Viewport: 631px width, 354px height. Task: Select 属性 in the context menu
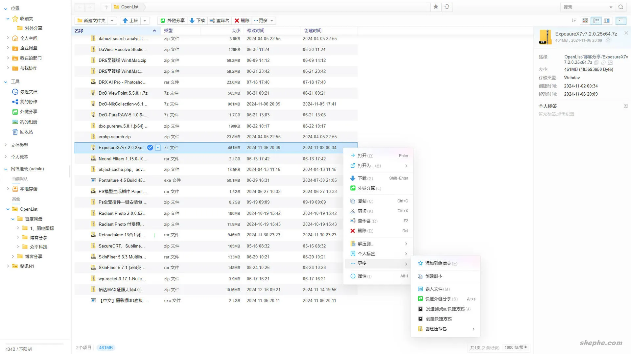[362, 276]
